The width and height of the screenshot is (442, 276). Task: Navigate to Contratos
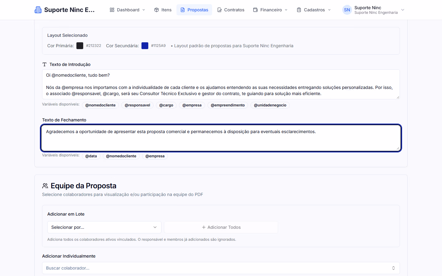point(231,10)
